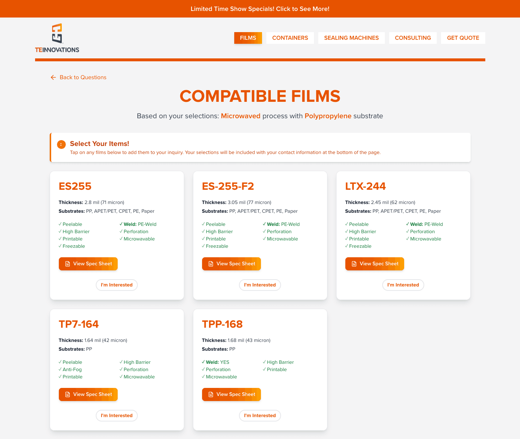Viewport: 520px width, 439px height.
Task: Click the document icon on TPP-168's spec sheet button
Action: (211, 394)
